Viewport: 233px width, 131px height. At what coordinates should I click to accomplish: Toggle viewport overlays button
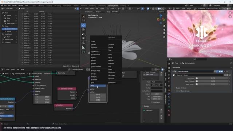[x=148, y=9]
